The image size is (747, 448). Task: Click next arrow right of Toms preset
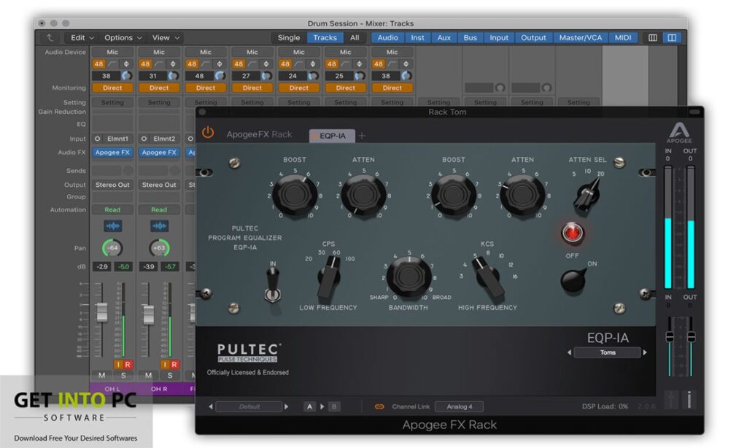pyautogui.click(x=645, y=352)
